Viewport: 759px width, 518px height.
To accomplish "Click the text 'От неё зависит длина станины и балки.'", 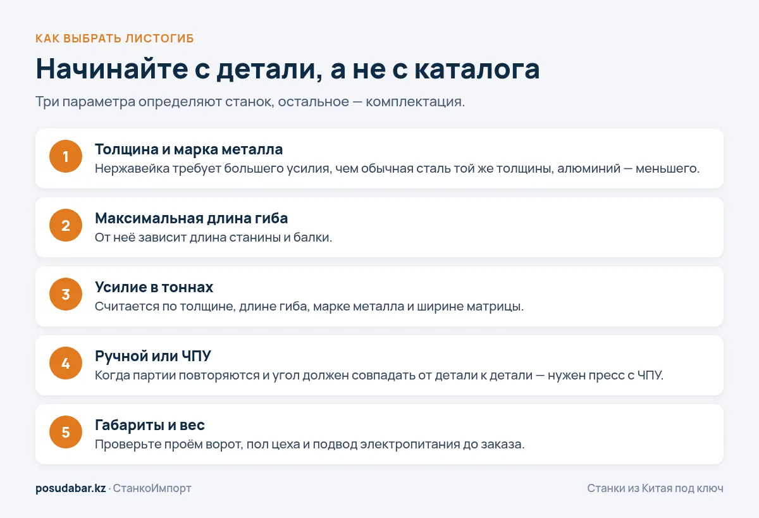I will pyautogui.click(x=213, y=238).
